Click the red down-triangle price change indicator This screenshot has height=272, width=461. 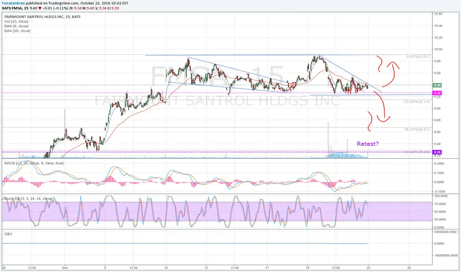pyautogui.click(x=40, y=8)
